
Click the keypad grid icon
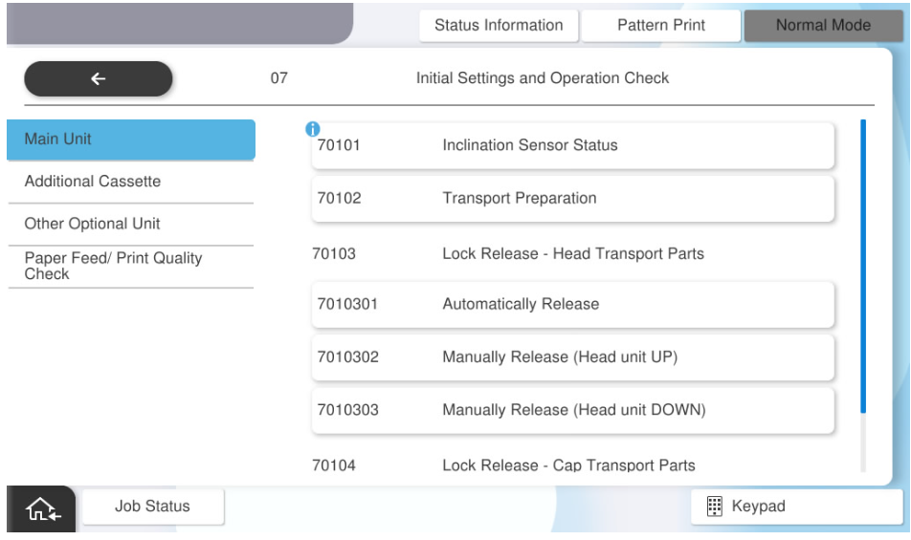coord(714,507)
